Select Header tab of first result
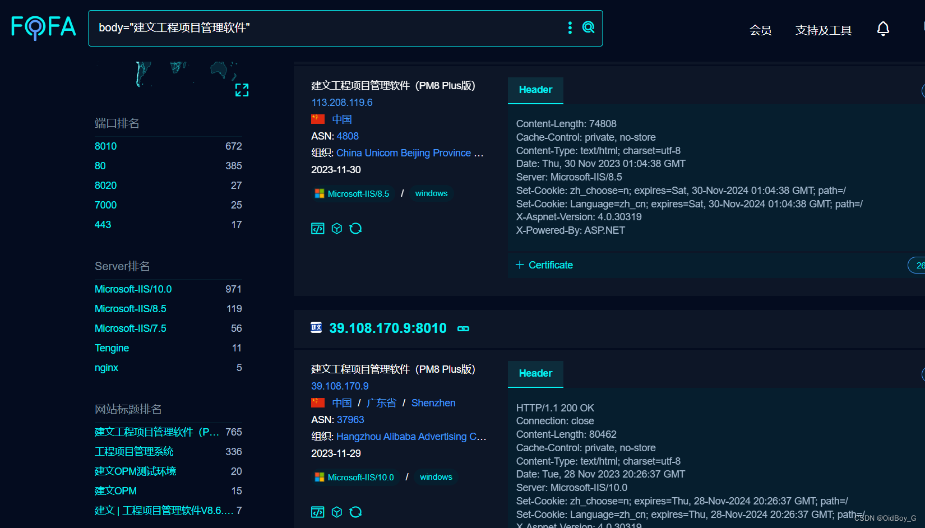Screen dimensions: 925x528 coord(535,90)
